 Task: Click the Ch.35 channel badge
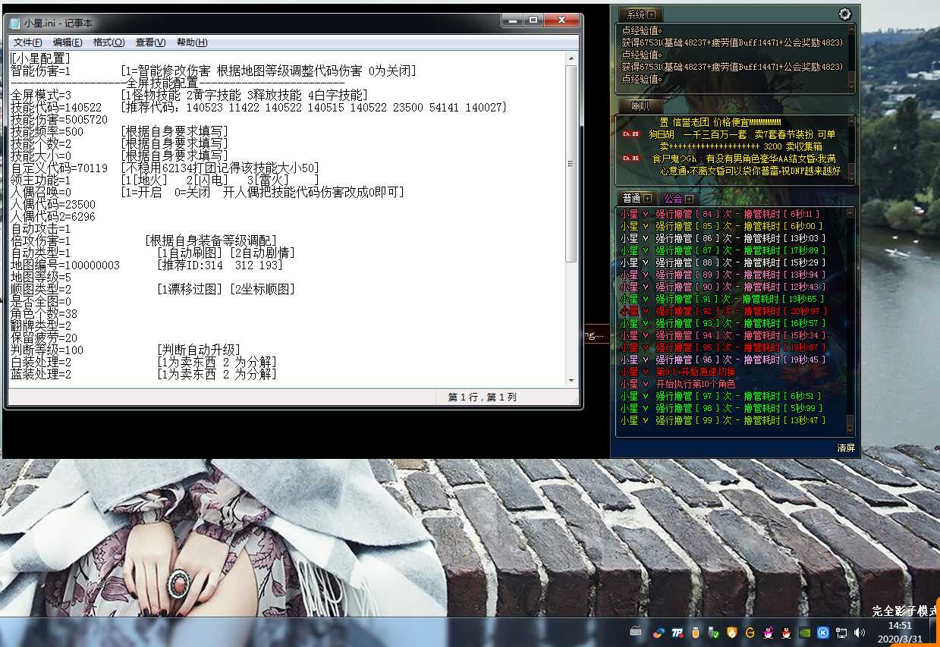[630, 159]
